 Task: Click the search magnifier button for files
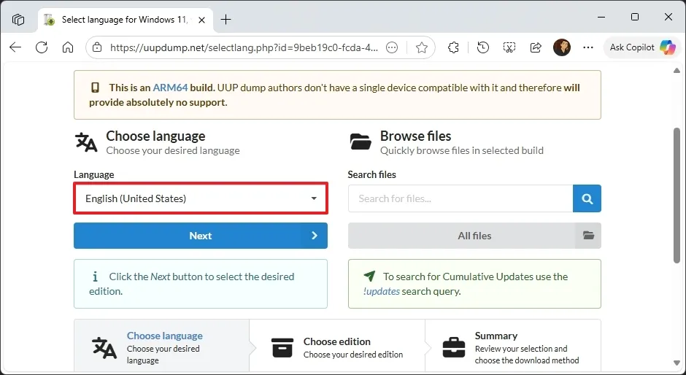[x=587, y=198]
